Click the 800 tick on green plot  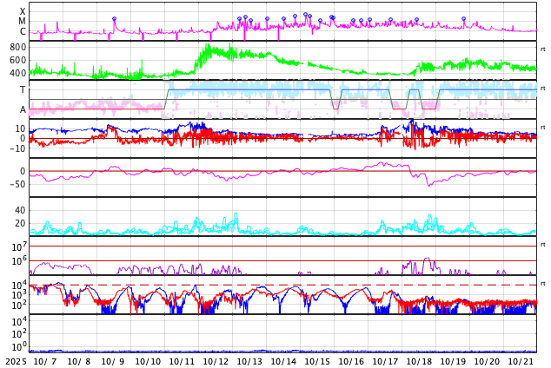(x=18, y=47)
